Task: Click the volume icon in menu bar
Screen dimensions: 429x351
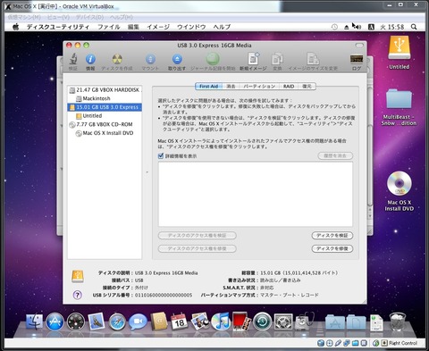Action: pos(357,27)
